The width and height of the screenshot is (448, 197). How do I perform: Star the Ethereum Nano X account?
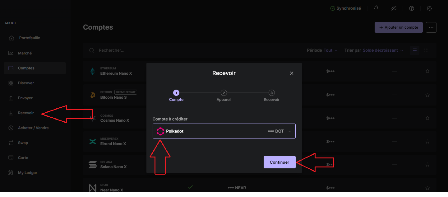pyautogui.click(x=427, y=71)
